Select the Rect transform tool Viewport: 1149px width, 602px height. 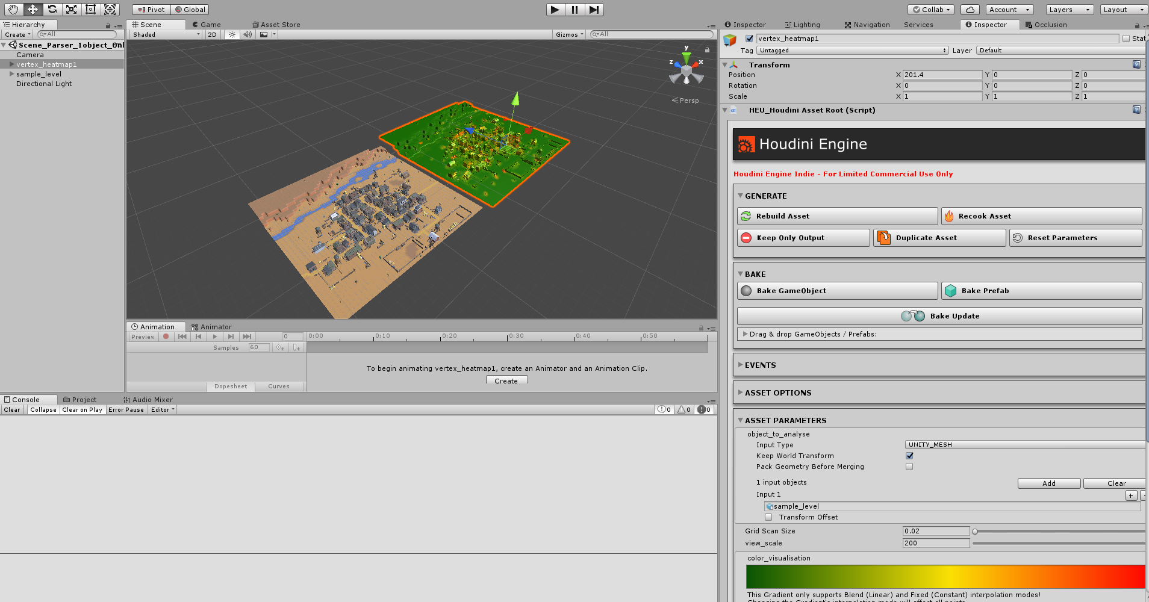tap(91, 10)
